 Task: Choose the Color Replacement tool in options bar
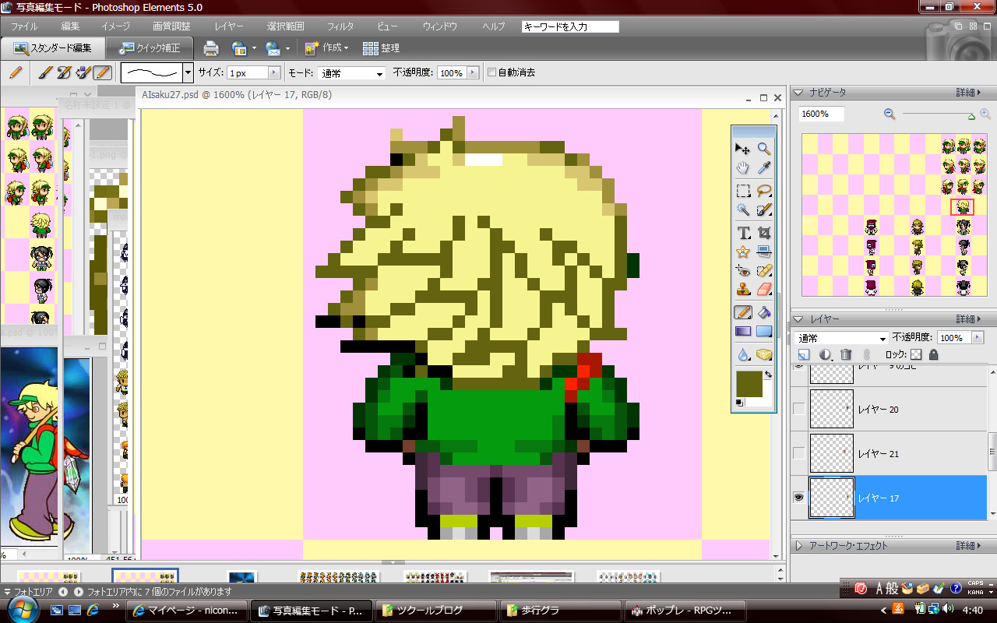click(84, 72)
